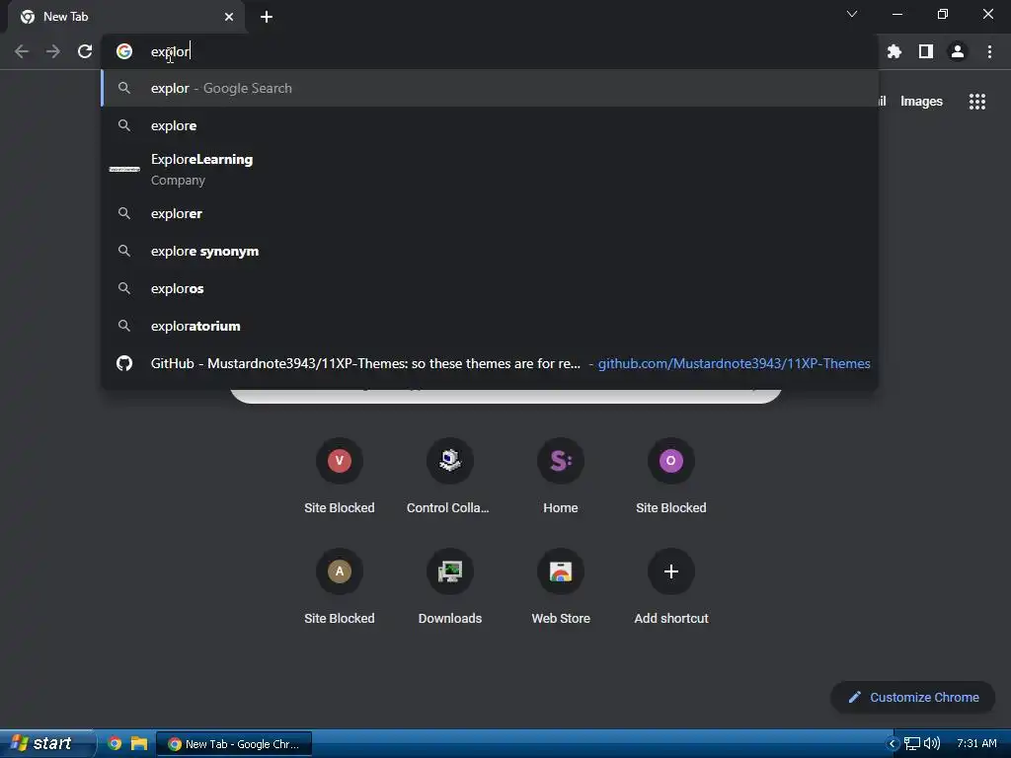Choose the 'explore' suggestion
This screenshot has height=758, width=1011.
(x=490, y=125)
